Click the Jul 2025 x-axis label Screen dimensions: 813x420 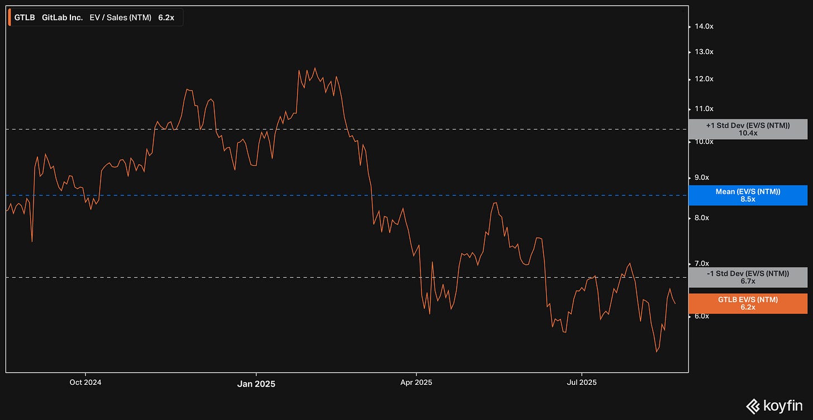coord(582,383)
